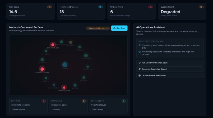Select the green nest-thermostat node
The image size is (213, 118).
point(80,47)
